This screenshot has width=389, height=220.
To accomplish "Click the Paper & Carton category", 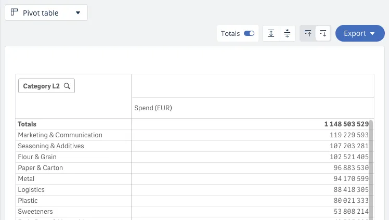I will 41,168.
